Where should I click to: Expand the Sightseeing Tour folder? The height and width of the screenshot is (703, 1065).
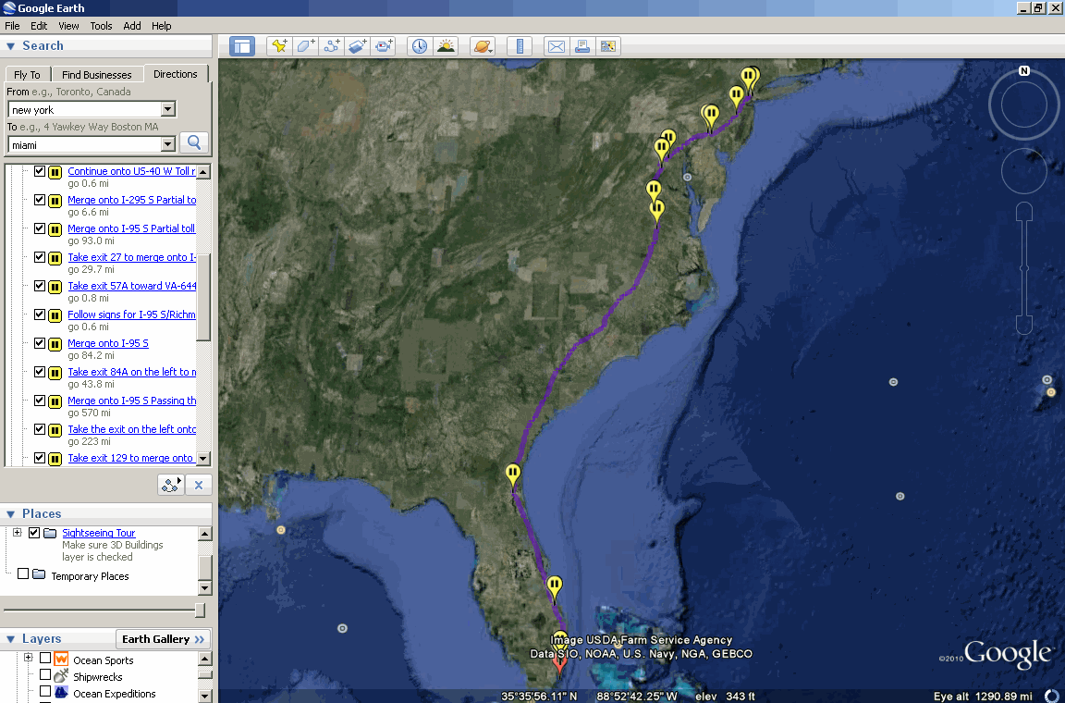click(x=18, y=533)
